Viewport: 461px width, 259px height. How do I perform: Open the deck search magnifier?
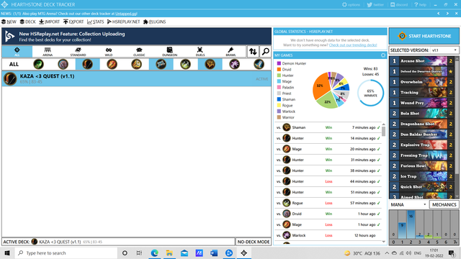(x=266, y=51)
